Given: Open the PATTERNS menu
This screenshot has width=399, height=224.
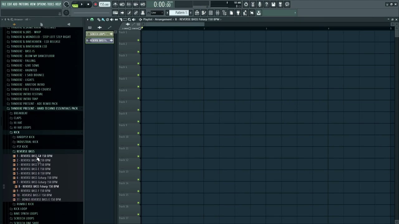Looking at the screenshot, I should 24,4.
